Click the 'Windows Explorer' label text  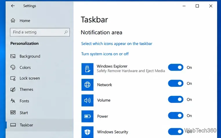click(x=112, y=66)
